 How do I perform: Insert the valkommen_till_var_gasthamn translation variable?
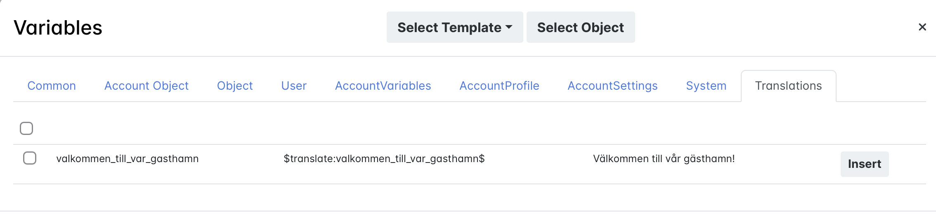tap(864, 164)
